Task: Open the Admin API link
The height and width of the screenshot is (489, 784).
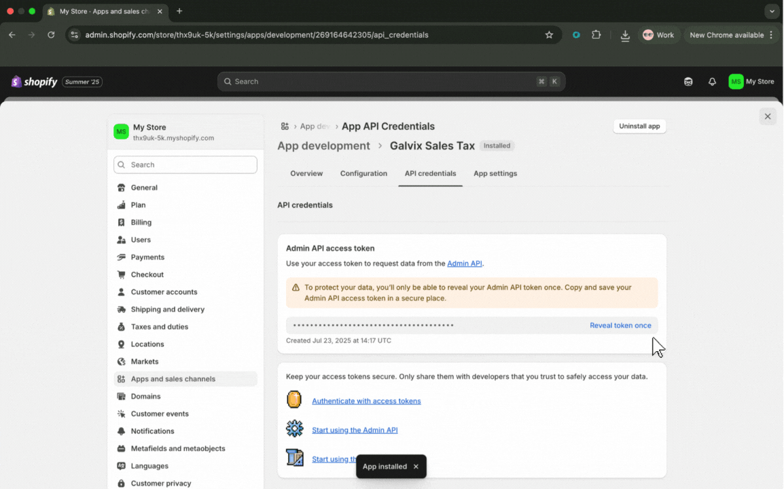Action: click(465, 264)
